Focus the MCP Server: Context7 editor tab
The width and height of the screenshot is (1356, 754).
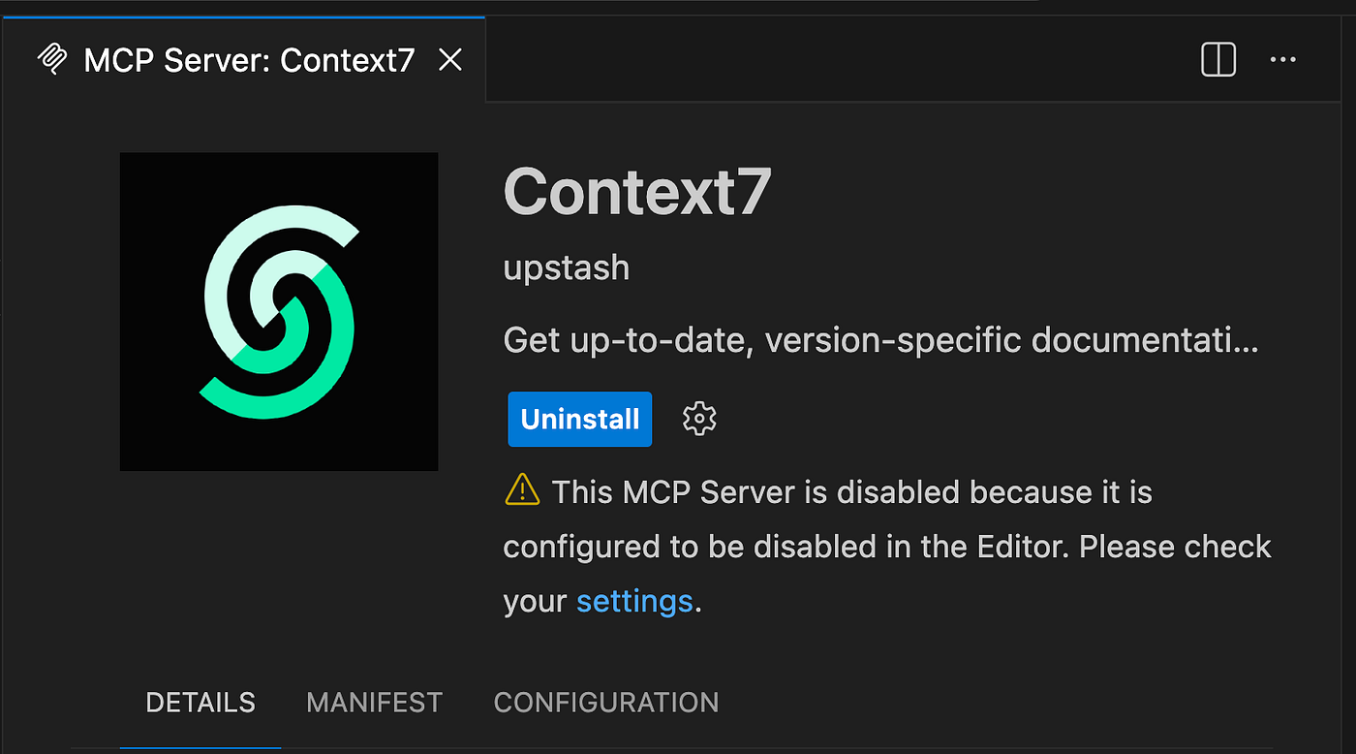click(x=247, y=59)
